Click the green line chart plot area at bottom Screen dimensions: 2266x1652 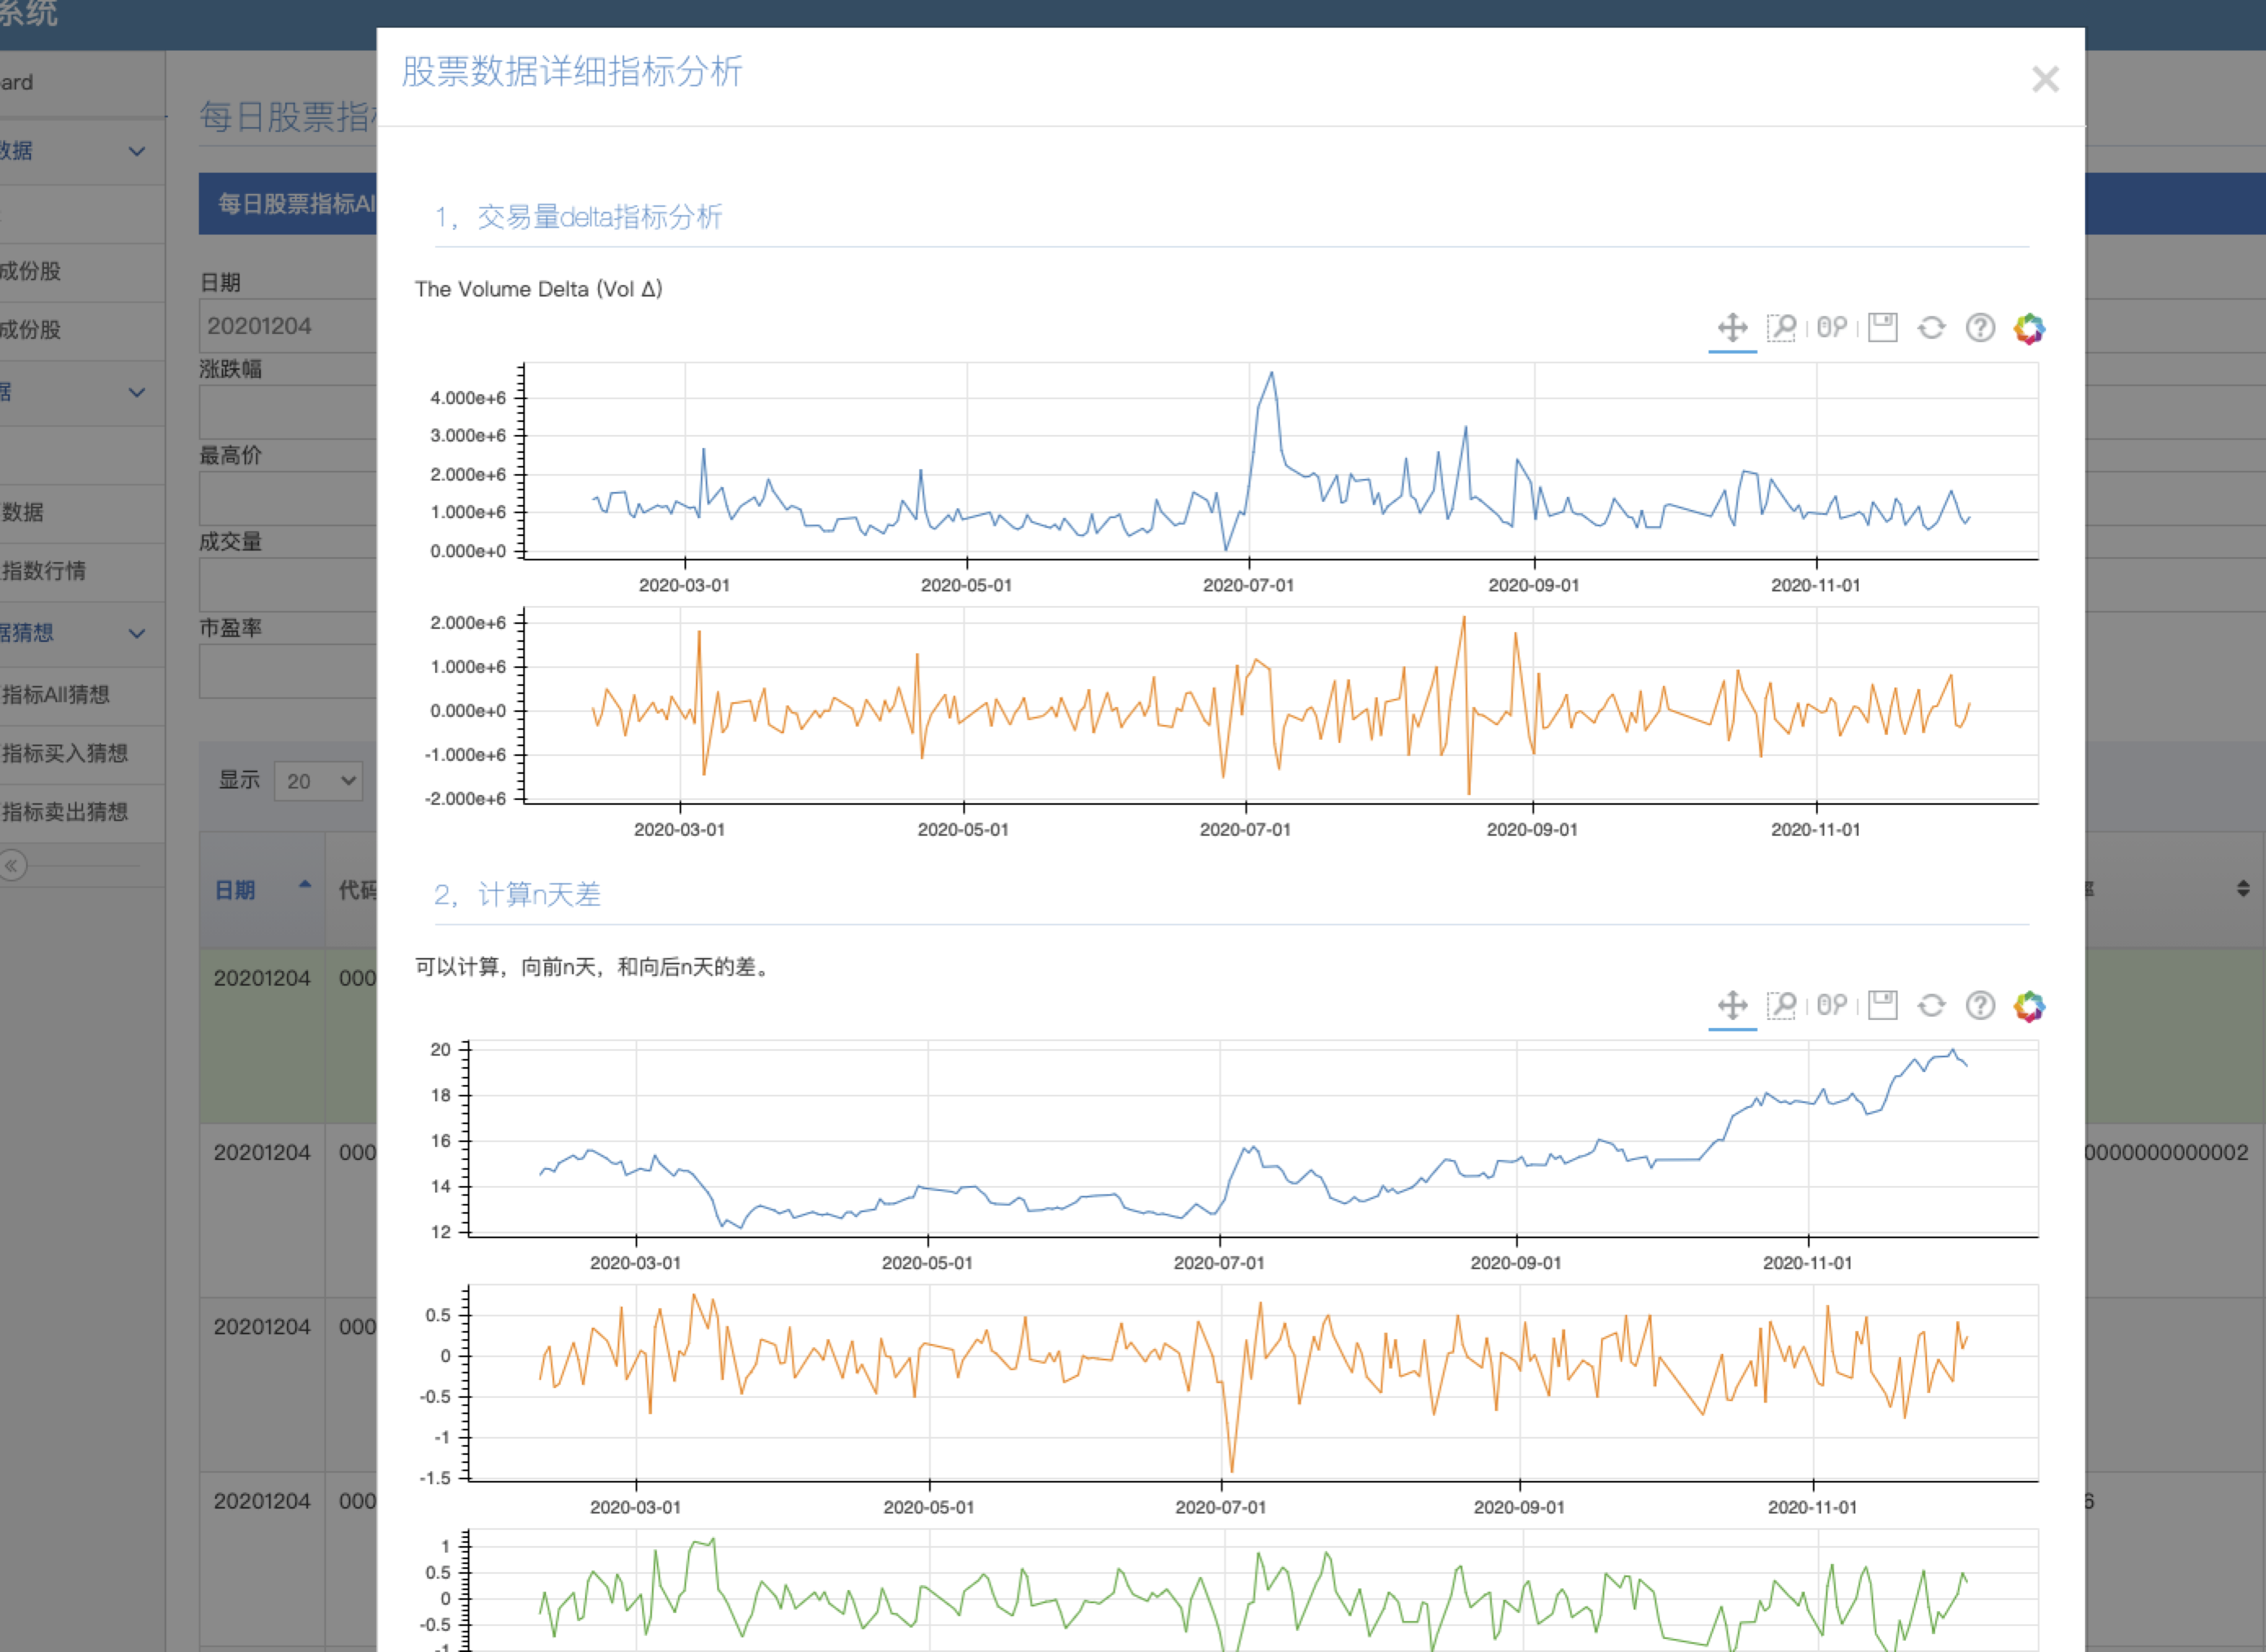coord(1253,1590)
